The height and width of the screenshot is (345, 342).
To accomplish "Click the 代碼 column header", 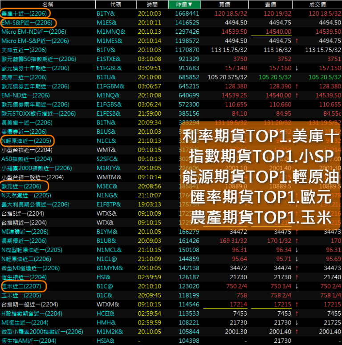I will [115, 4].
